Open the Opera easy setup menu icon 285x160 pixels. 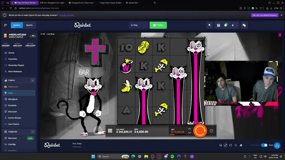(281, 8)
